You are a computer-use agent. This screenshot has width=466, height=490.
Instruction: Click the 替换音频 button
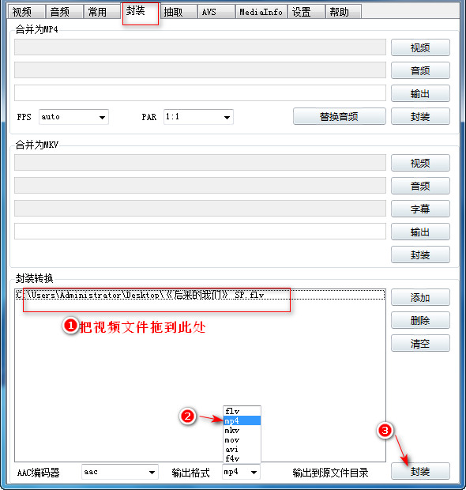(x=339, y=116)
